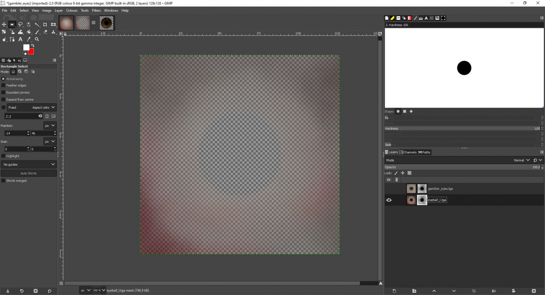Switch to the Channels tab
Screen dimensions: 545x295
click(408, 152)
